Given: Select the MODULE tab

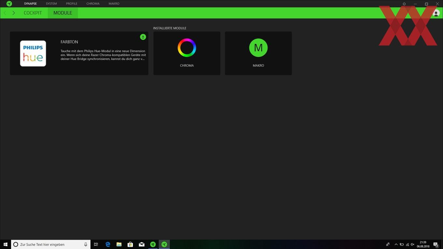Looking at the screenshot, I should pyautogui.click(x=63, y=13).
